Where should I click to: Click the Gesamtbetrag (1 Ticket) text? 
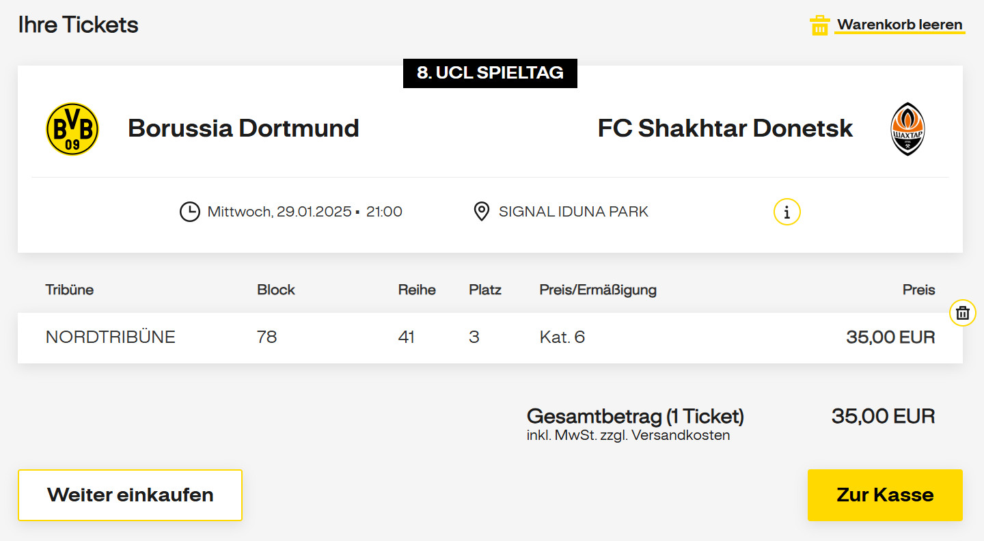coord(635,416)
